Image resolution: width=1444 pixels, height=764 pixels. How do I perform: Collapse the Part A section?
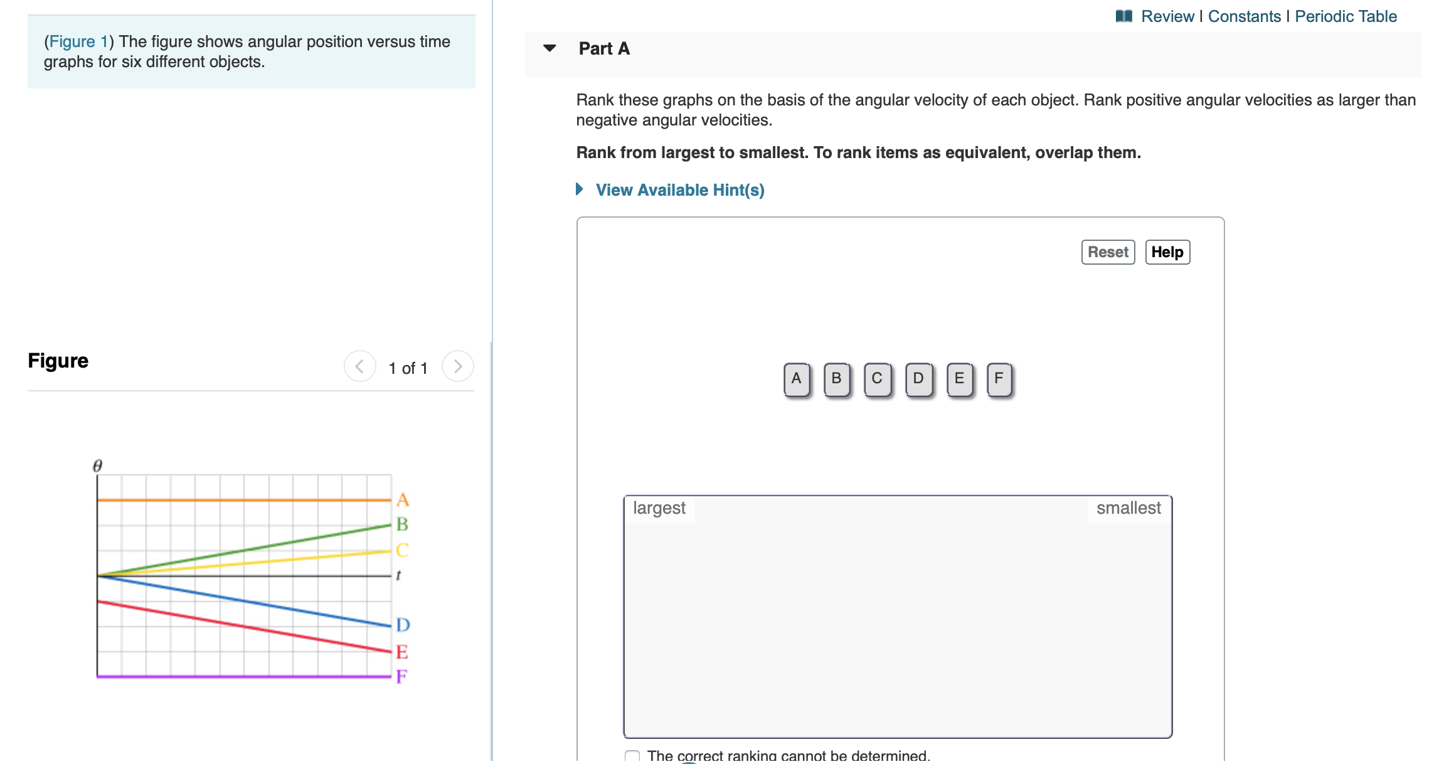click(x=549, y=48)
